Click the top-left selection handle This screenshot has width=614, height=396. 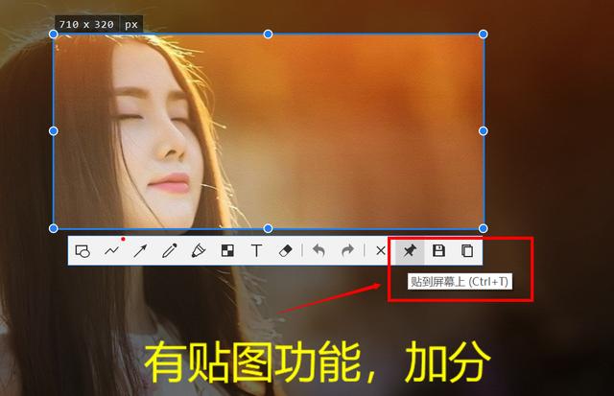click(54, 35)
